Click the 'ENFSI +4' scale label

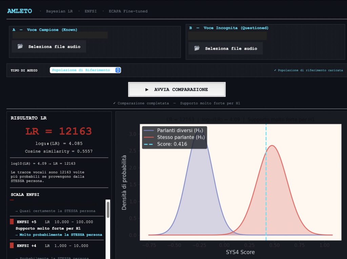(26, 245)
